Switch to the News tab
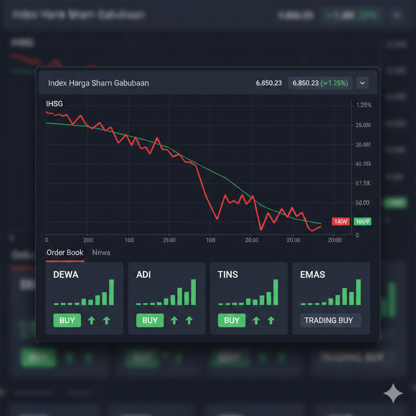Viewport: 416px width, 416px height. pyautogui.click(x=101, y=253)
